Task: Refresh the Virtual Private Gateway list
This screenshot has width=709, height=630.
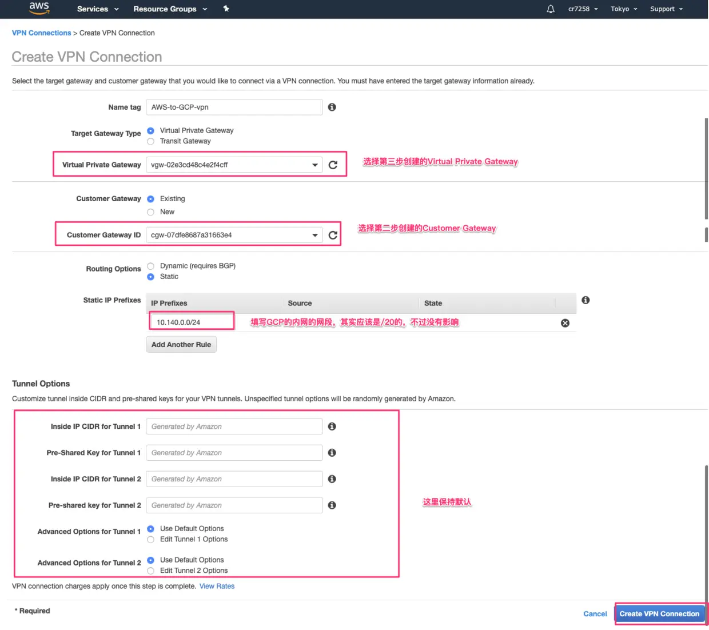Action: (x=333, y=165)
